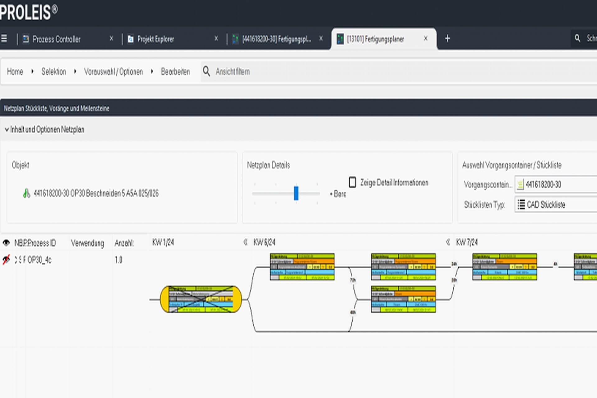The height and width of the screenshot is (398, 597).
Task: Click the hamburger menu icon
Action: [4, 39]
